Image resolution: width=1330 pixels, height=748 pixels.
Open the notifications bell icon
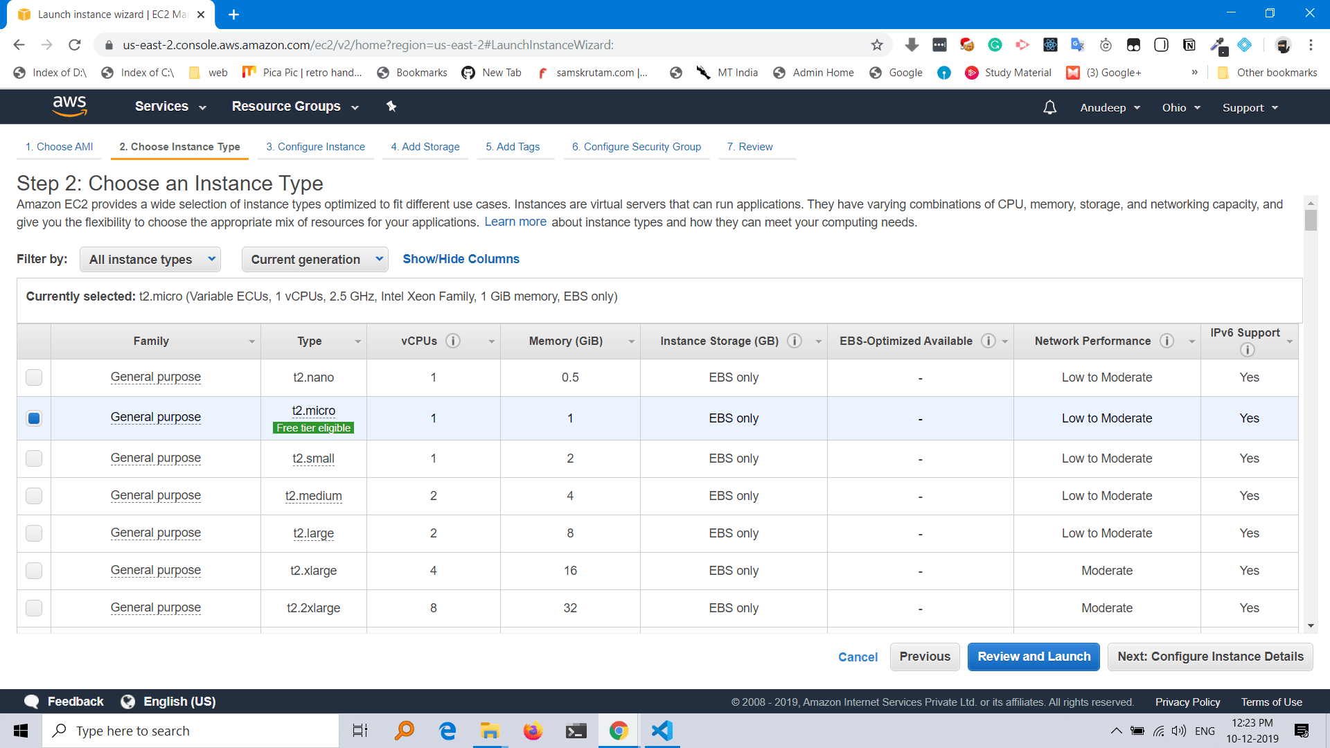pos(1050,107)
